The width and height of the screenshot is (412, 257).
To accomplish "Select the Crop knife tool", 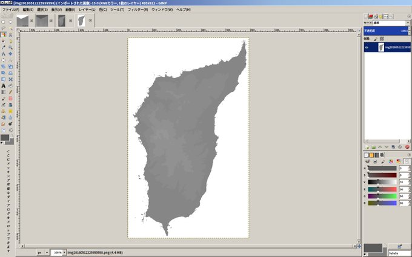I will [x=10, y=60].
